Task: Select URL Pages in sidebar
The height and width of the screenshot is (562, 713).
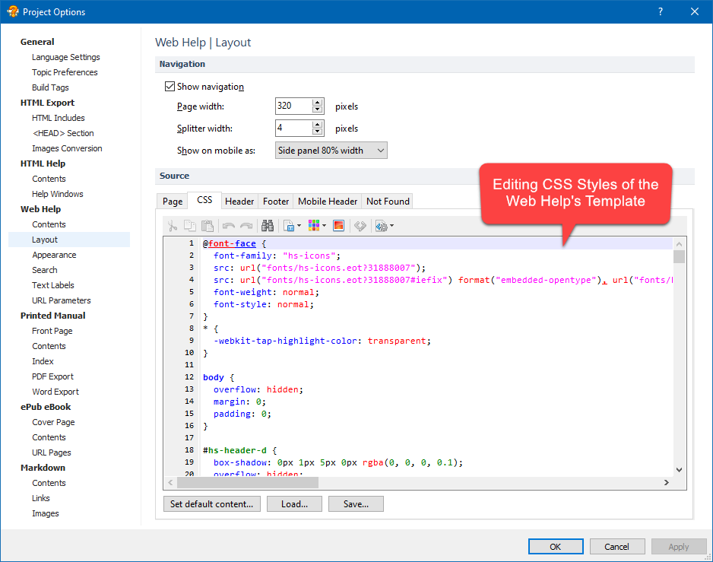Action: click(52, 452)
